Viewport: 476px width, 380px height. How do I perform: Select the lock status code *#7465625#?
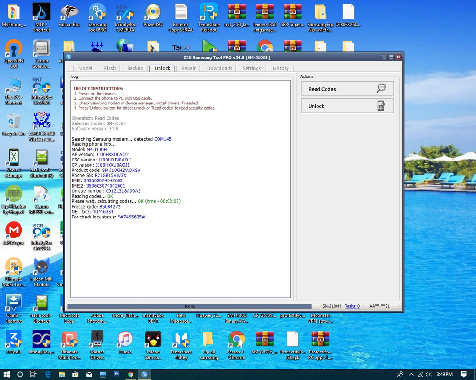(131, 217)
